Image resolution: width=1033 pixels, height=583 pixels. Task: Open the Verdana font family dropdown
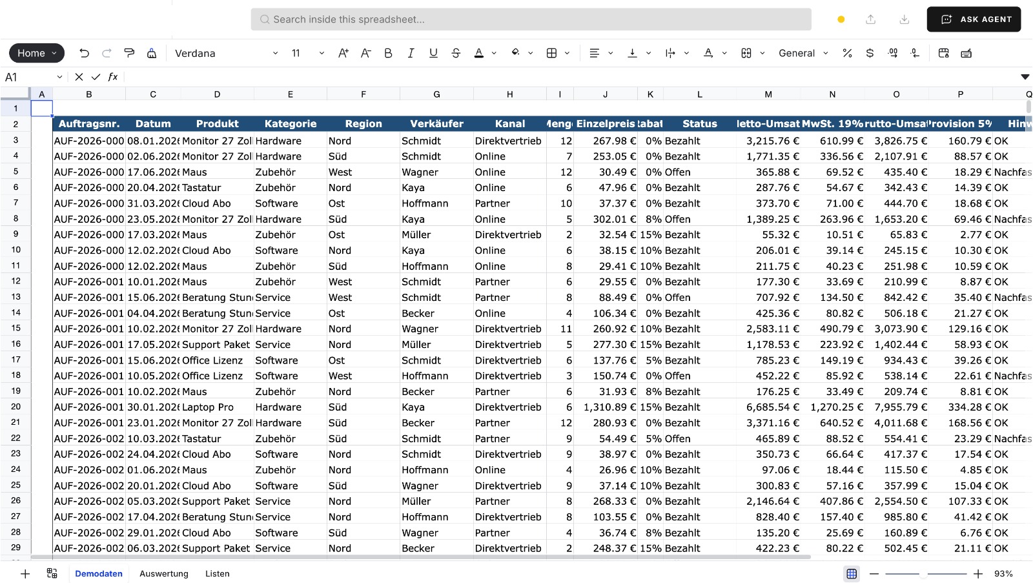click(x=226, y=54)
